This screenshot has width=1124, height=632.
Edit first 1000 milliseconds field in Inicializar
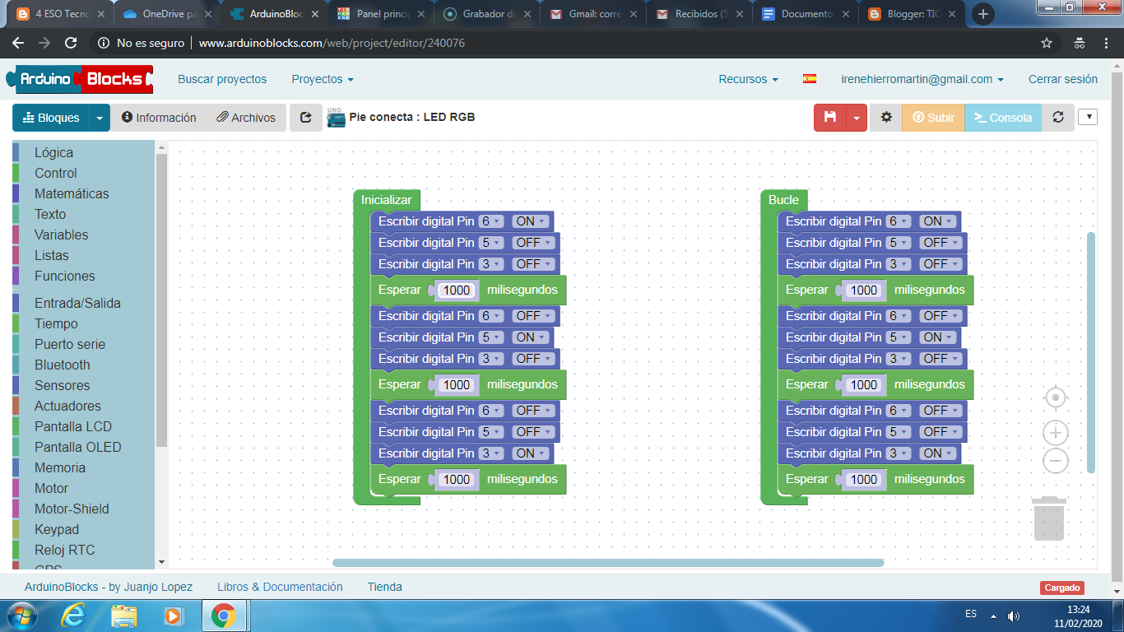[x=457, y=290]
